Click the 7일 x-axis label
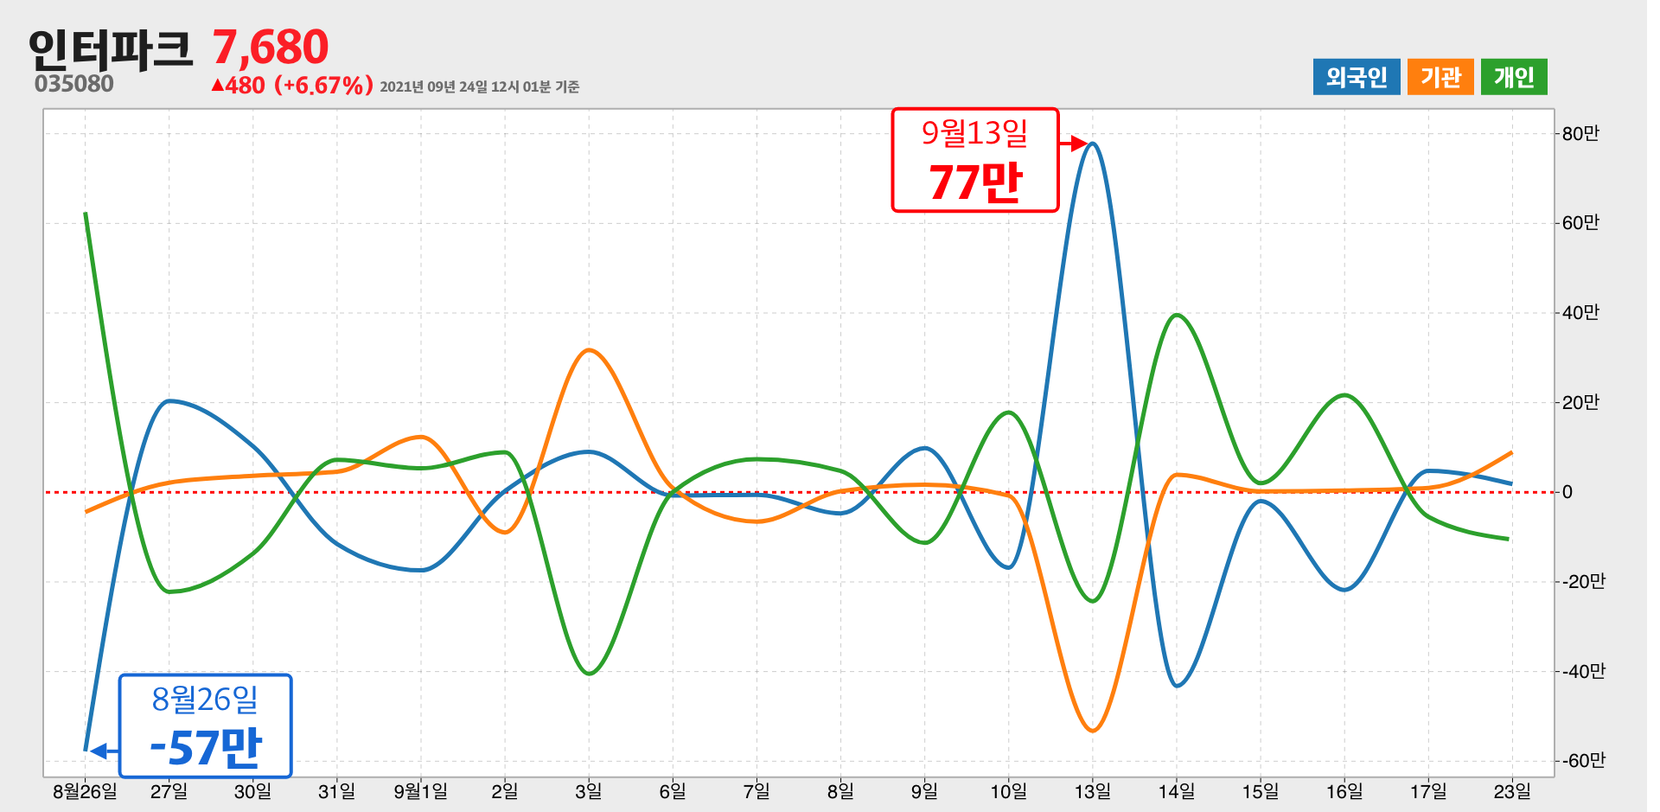The image size is (1660, 812). 756,791
